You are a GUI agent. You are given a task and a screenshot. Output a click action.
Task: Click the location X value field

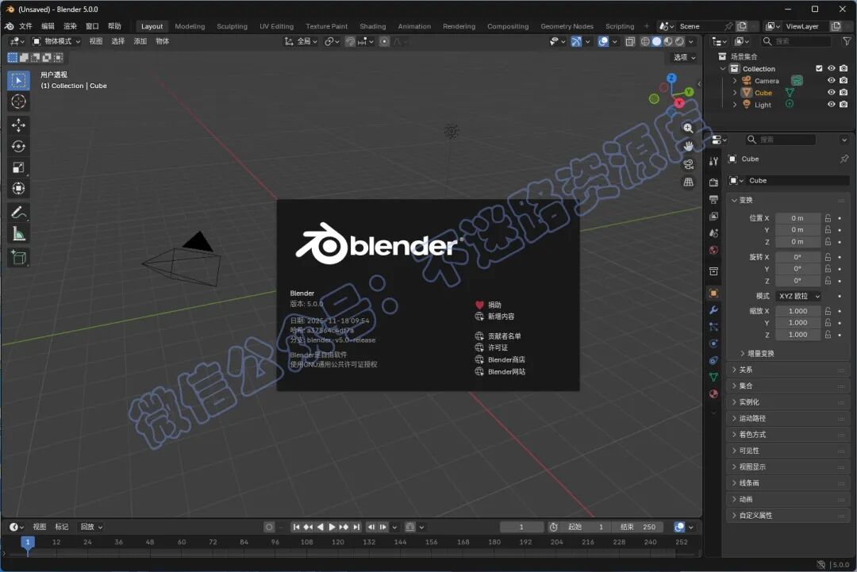(x=798, y=218)
